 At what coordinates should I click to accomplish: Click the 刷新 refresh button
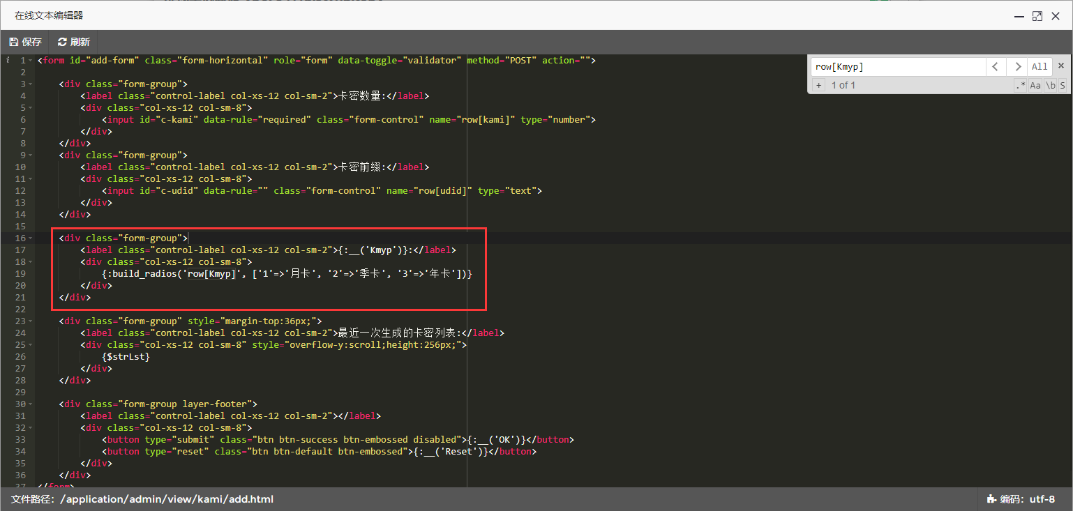(x=74, y=42)
